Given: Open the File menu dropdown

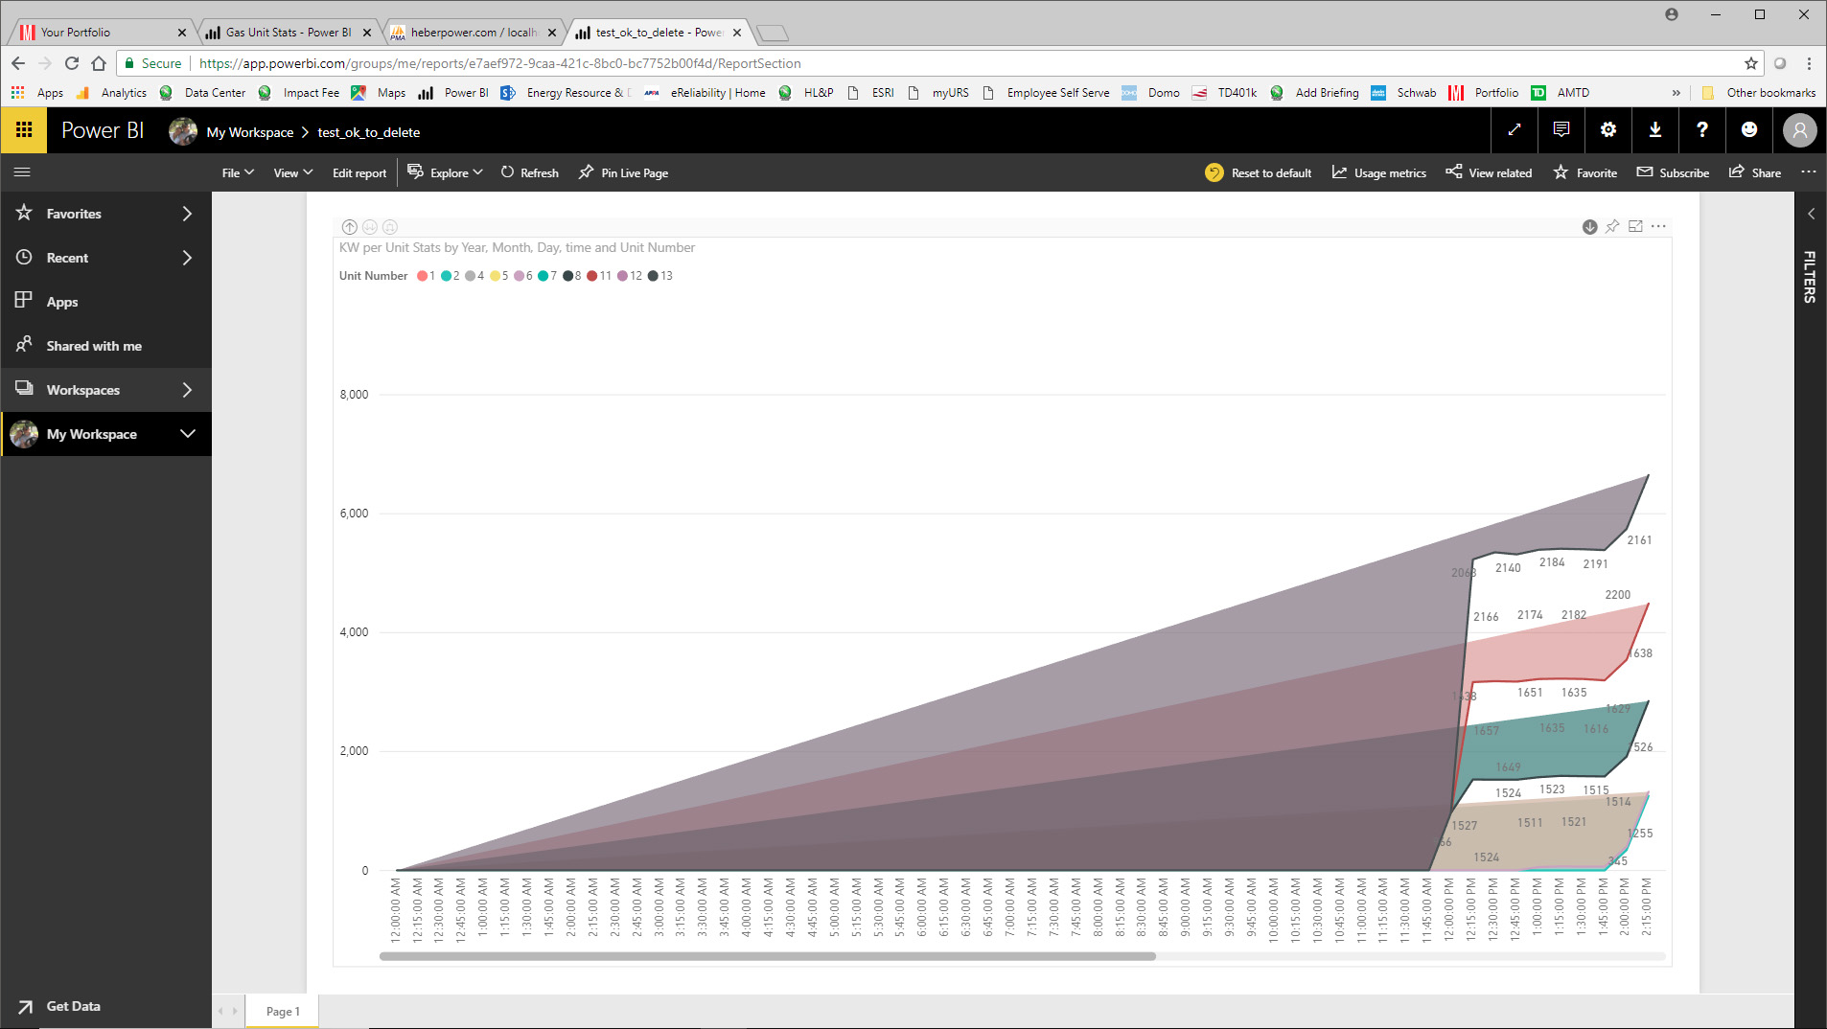Looking at the screenshot, I should 238,173.
